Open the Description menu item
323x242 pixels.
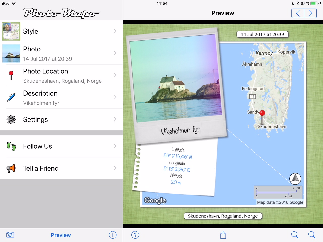click(x=61, y=98)
